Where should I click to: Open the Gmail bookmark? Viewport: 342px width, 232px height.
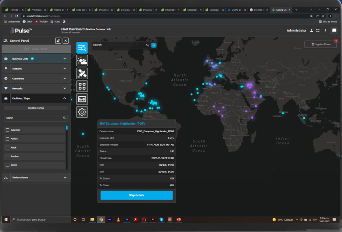click(28, 22)
